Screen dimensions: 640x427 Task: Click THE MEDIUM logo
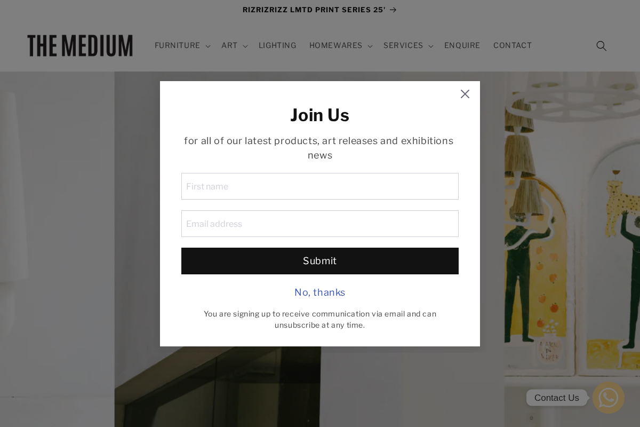[80, 45]
